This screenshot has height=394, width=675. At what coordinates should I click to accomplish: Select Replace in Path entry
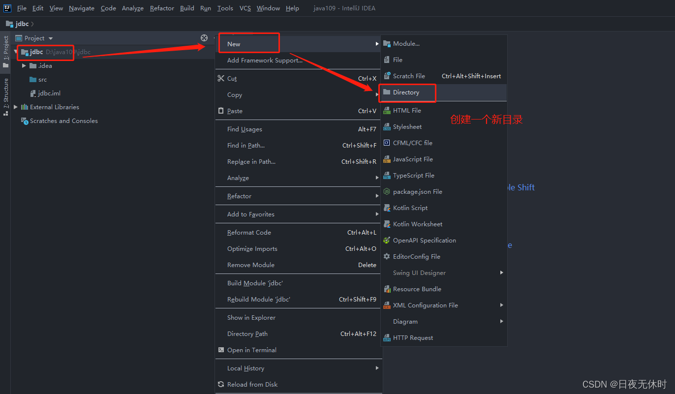299,161
